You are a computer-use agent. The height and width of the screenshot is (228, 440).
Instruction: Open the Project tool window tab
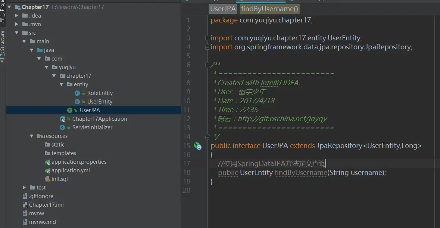click(x=3, y=11)
